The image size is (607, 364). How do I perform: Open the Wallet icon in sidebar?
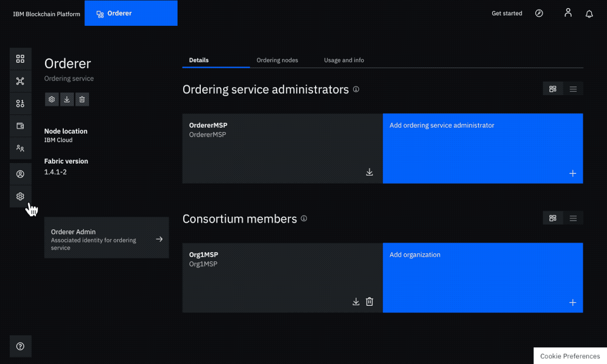tap(20, 126)
